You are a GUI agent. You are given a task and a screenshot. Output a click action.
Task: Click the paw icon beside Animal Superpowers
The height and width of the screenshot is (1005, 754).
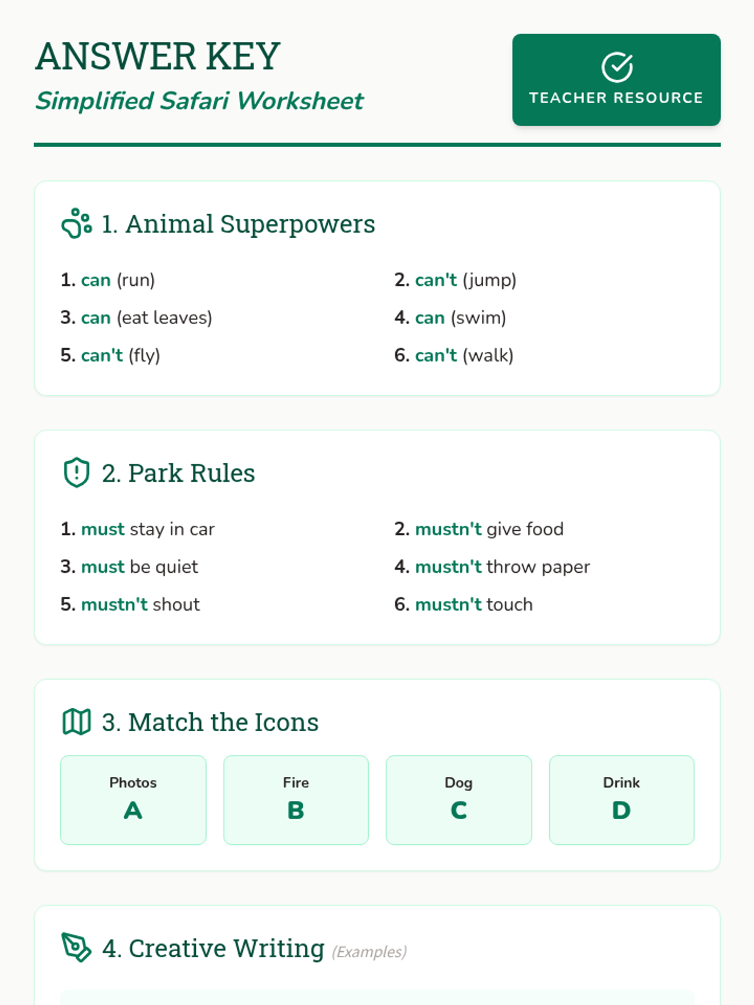coord(77,224)
